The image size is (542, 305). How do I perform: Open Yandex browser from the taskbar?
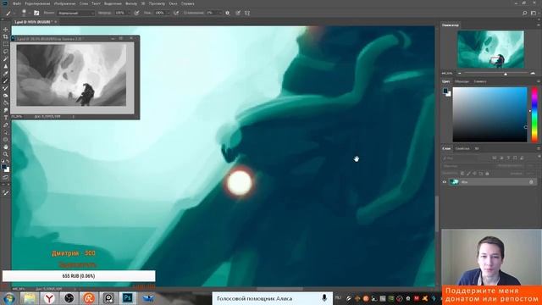pos(49,298)
